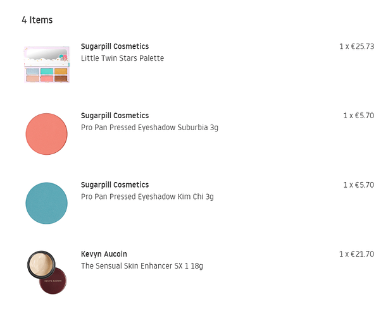Click the teal Kim Chi eyeshadow swatch image
Image resolution: width=388 pixels, height=316 pixels.
46,203
